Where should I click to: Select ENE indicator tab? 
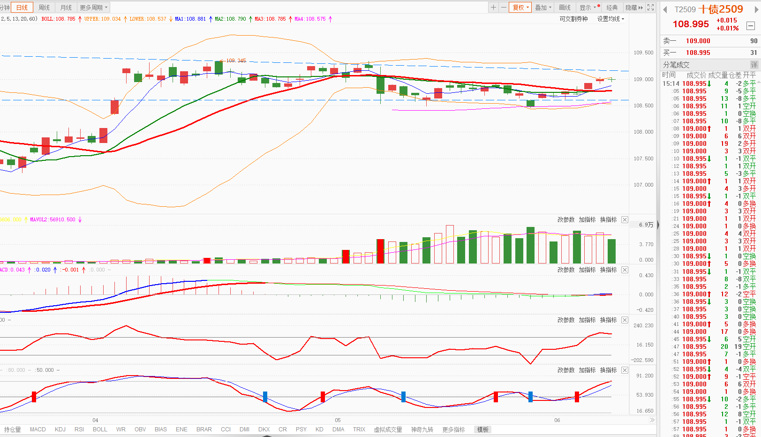[181, 429]
